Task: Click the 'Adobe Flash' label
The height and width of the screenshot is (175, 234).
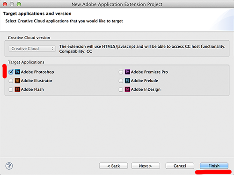Action: pyautogui.click(x=32, y=89)
